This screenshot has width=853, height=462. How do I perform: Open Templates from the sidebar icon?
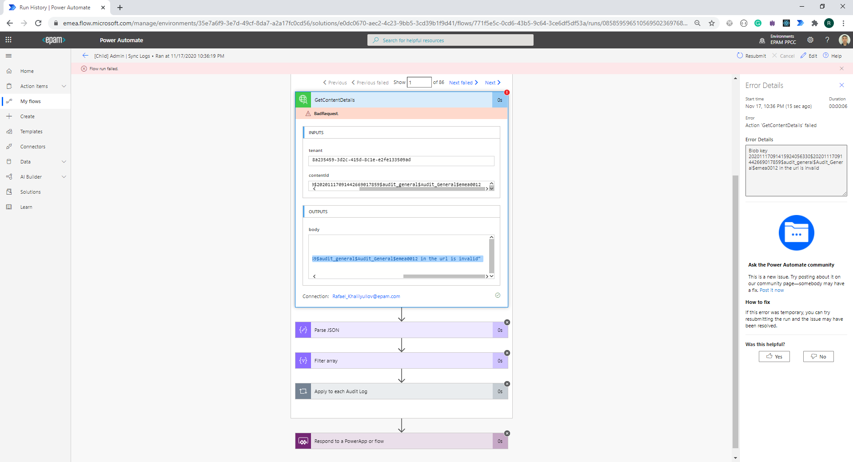[x=9, y=131]
